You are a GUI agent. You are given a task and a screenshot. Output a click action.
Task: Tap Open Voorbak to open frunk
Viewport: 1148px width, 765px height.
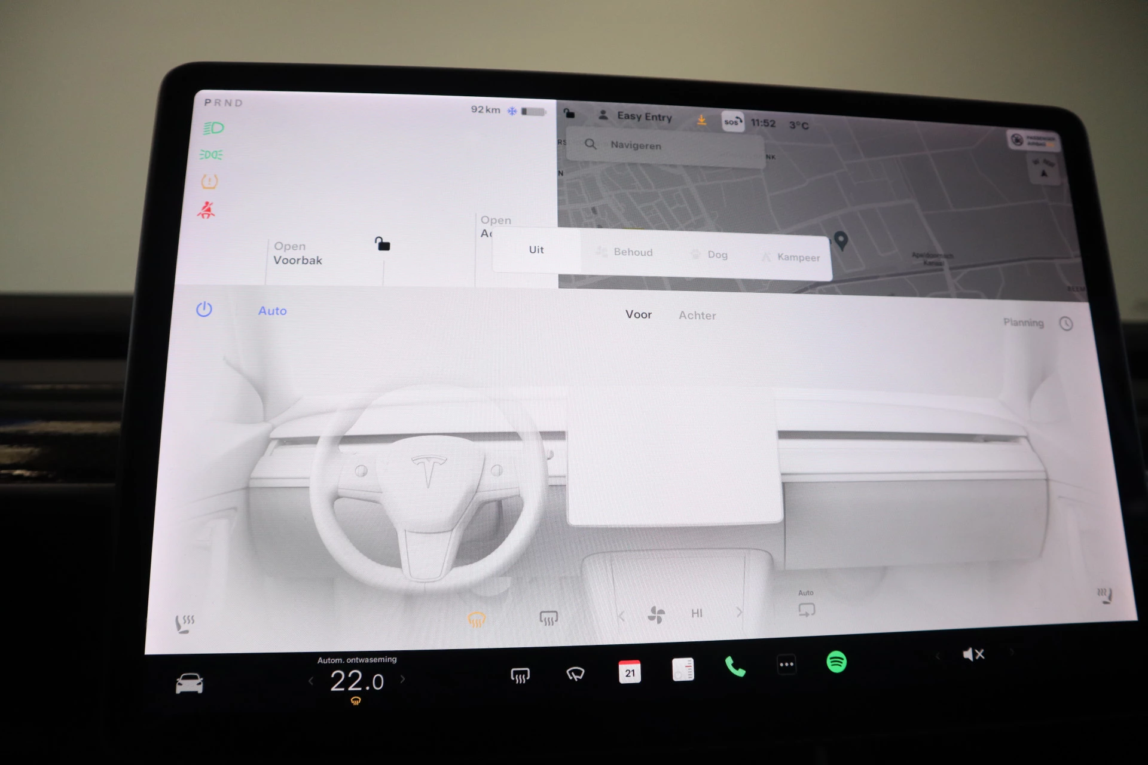pos(298,253)
